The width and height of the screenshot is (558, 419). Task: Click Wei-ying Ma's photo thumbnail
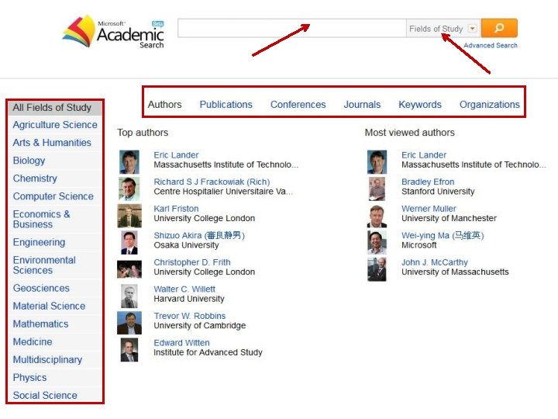[x=377, y=243]
